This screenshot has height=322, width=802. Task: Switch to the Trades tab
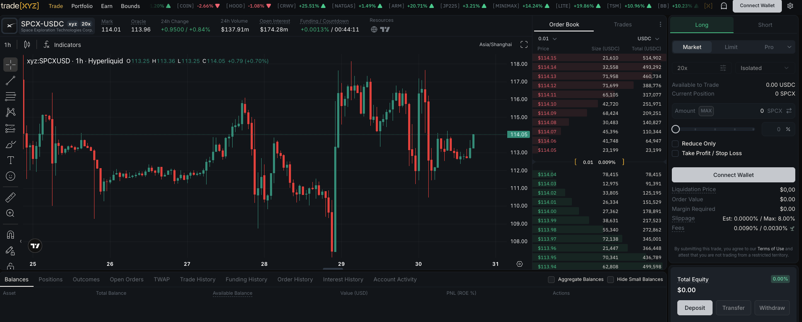click(x=623, y=25)
